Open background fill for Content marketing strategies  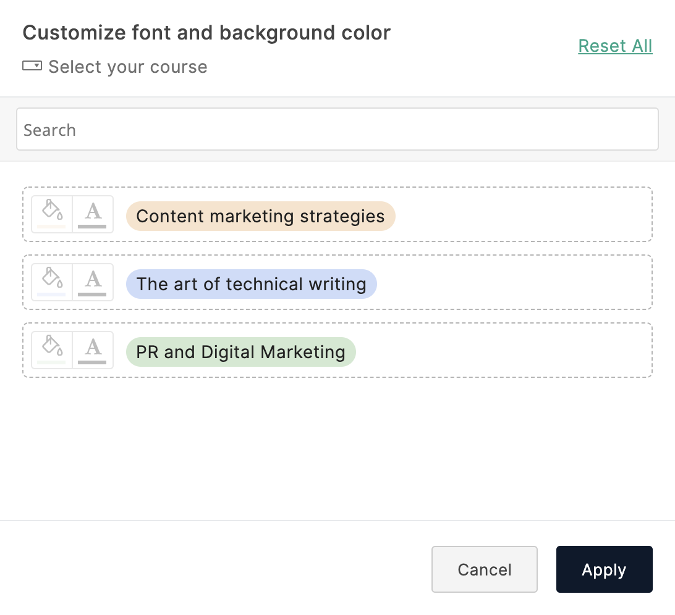[x=52, y=214]
